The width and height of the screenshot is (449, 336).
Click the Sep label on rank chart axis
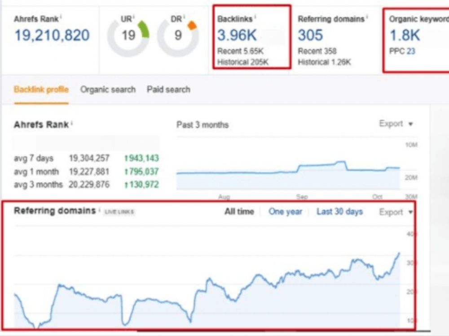(302, 197)
